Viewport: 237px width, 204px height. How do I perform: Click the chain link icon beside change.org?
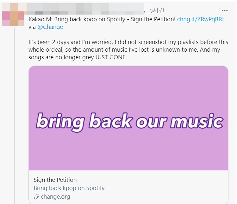coord(36,197)
